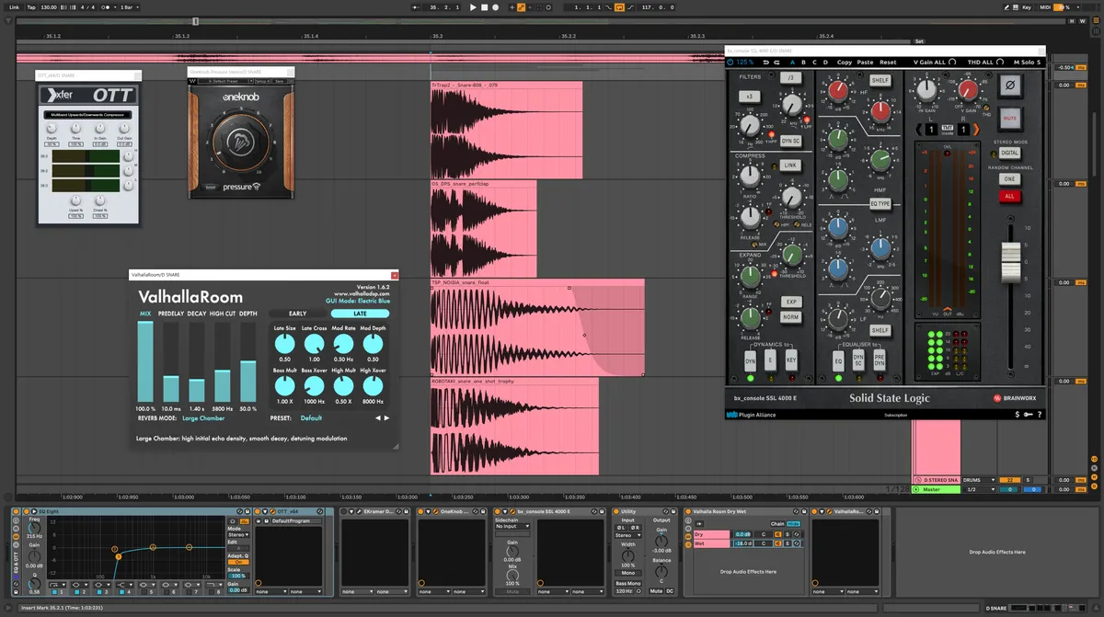
Task: Click the key icon in bx_console footer
Action: [x=1028, y=415]
